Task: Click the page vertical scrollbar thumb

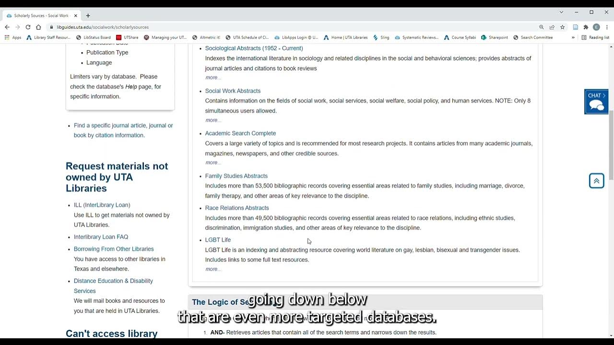Action: [x=611, y=145]
